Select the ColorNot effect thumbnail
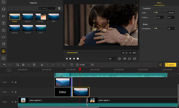 coord(41,17)
